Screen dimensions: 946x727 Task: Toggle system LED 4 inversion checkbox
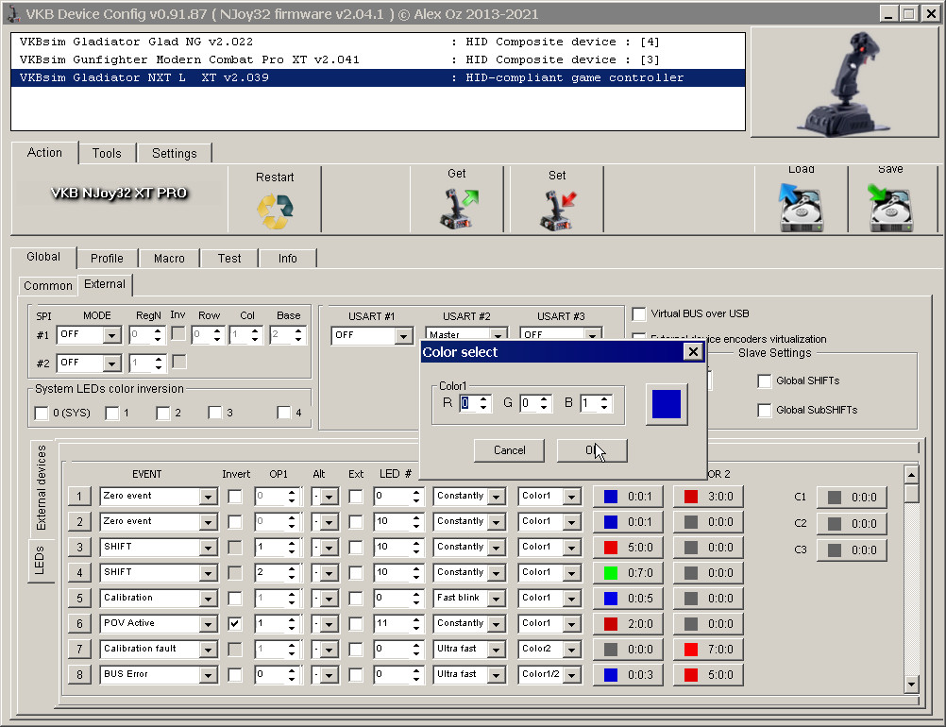(283, 413)
